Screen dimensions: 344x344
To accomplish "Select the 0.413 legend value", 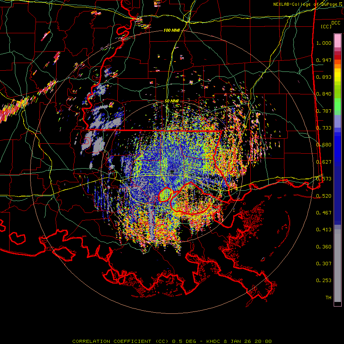I will [x=324, y=230].
